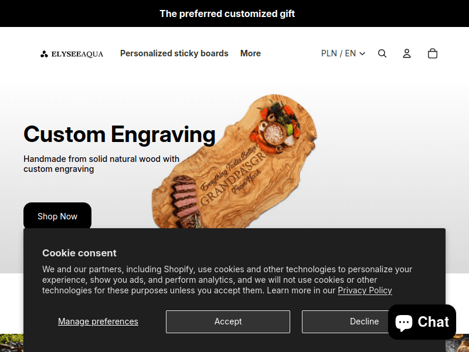Click the engraved wooden board image
This screenshot has height=352, width=469.
click(235, 162)
